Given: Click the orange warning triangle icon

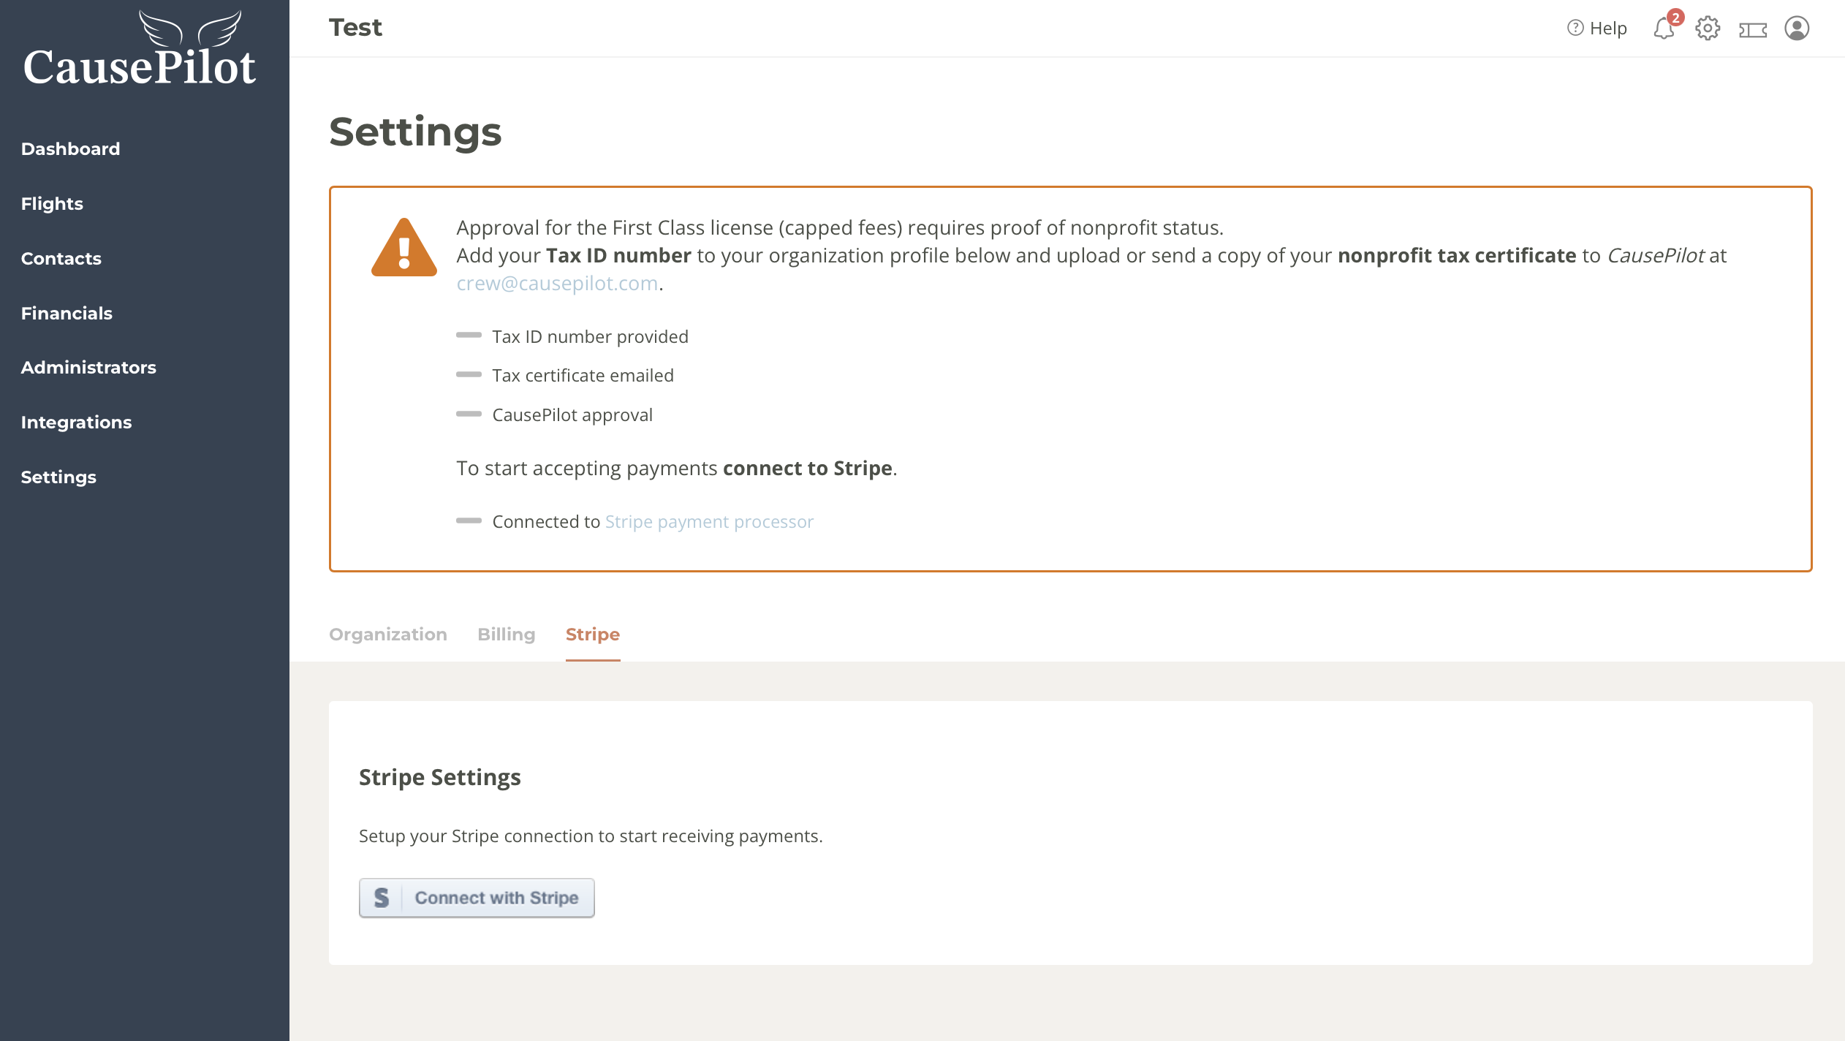Looking at the screenshot, I should click(x=404, y=248).
